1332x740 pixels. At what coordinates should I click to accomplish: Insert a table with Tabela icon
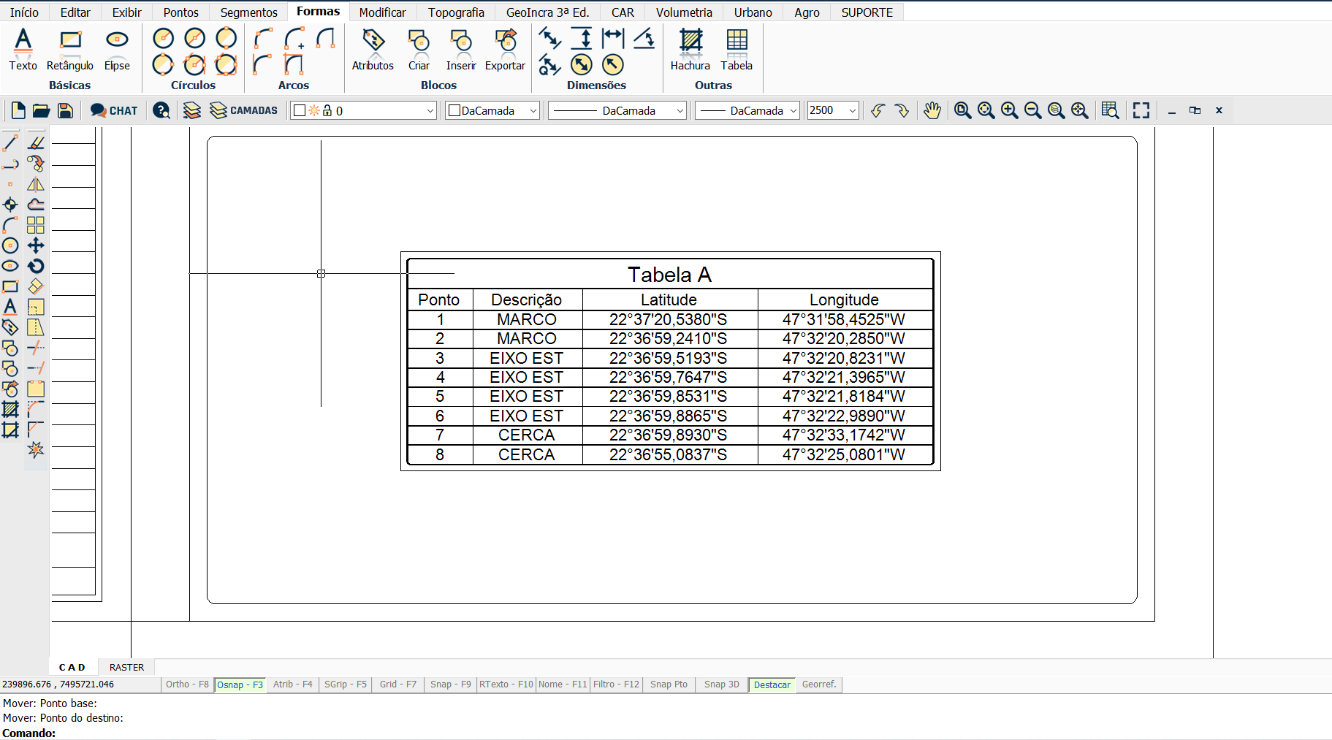click(x=737, y=49)
